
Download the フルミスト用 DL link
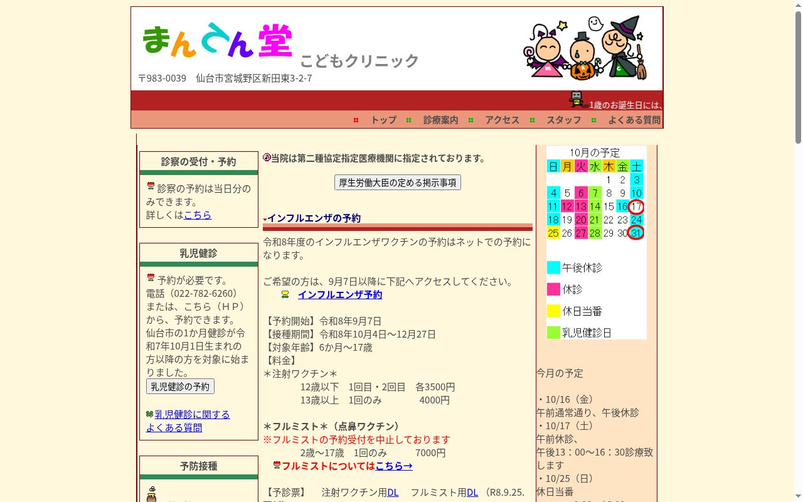[x=472, y=493]
